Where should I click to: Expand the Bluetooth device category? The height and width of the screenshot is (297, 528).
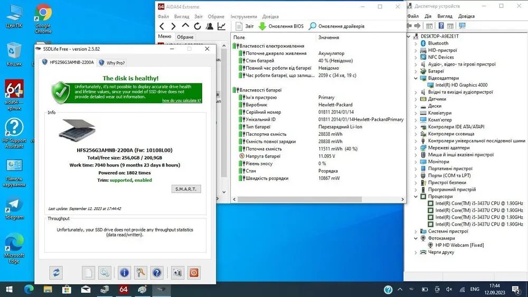click(416, 43)
